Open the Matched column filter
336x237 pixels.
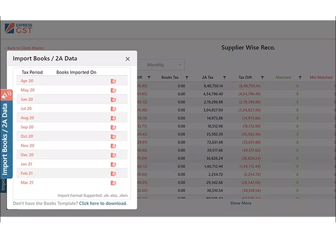coord(300,78)
